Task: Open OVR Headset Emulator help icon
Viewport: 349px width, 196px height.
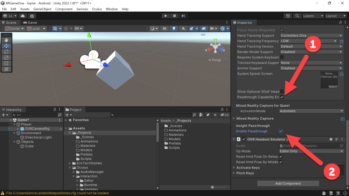Action: (331, 139)
